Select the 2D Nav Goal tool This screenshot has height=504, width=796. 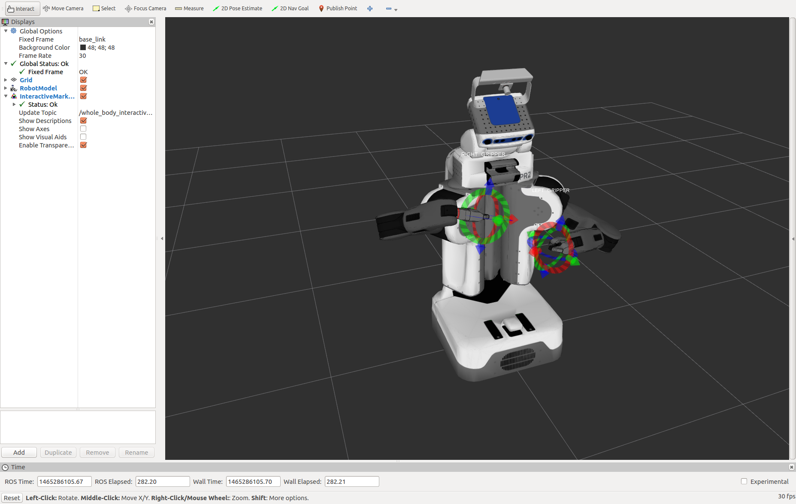pyautogui.click(x=290, y=9)
